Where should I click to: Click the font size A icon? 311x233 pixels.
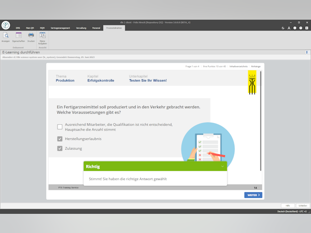(289, 28)
